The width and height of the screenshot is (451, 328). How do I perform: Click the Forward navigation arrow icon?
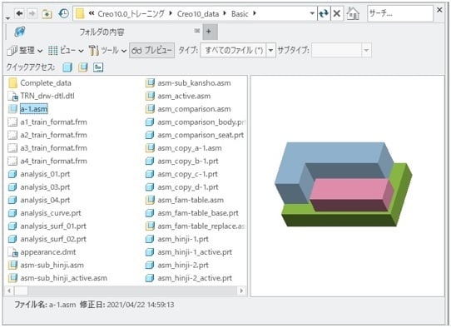tap(32, 13)
